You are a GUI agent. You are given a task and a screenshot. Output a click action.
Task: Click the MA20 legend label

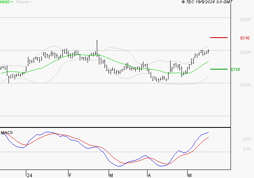(x=5, y=2)
